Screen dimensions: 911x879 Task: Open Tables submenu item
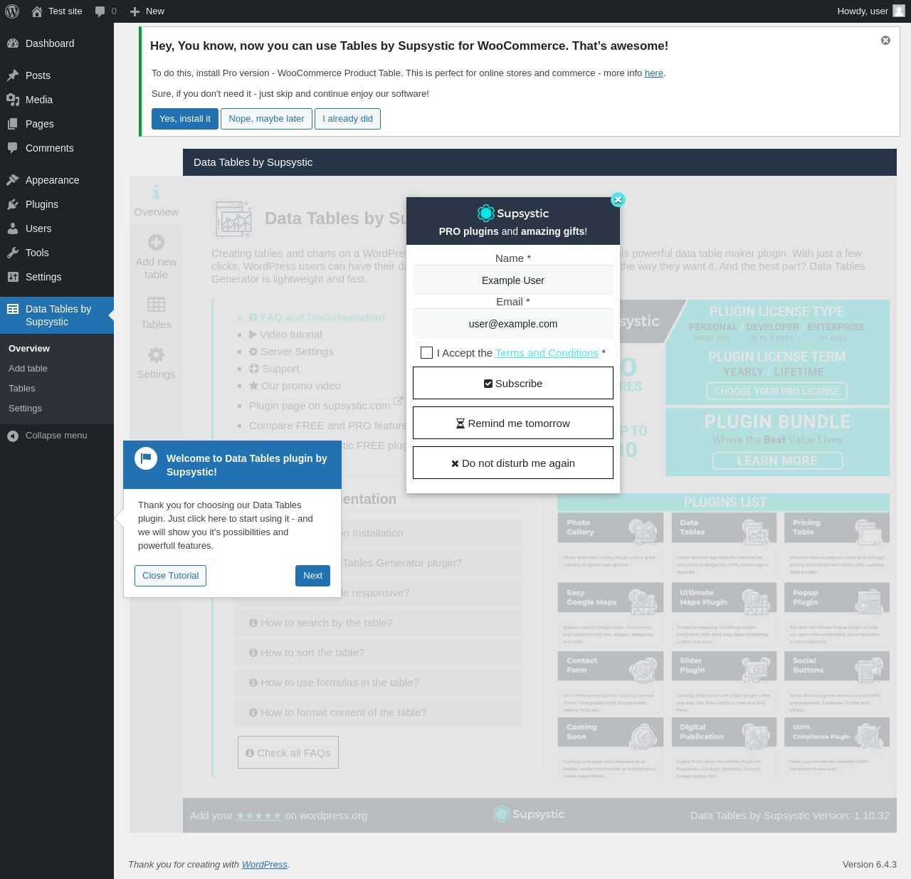pyautogui.click(x=57, y=389)
